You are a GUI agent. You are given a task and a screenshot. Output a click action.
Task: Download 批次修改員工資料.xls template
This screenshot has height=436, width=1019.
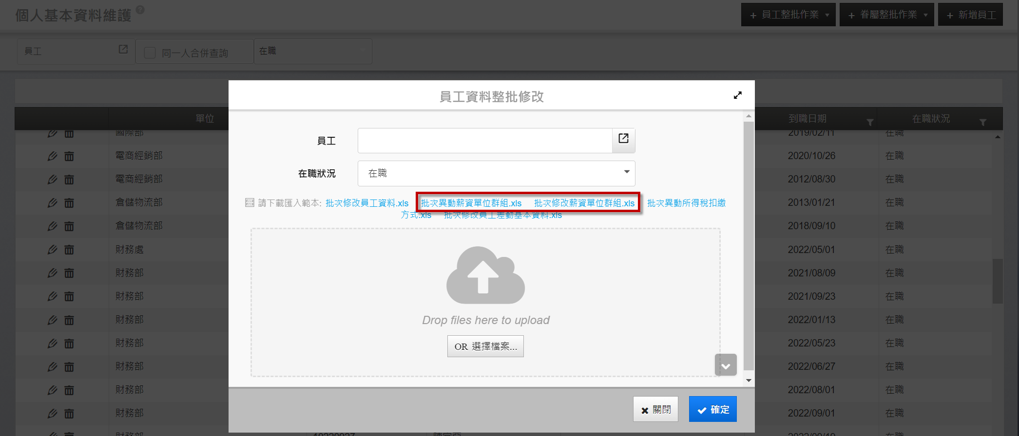pyautogui.click(x=366, y=203)
